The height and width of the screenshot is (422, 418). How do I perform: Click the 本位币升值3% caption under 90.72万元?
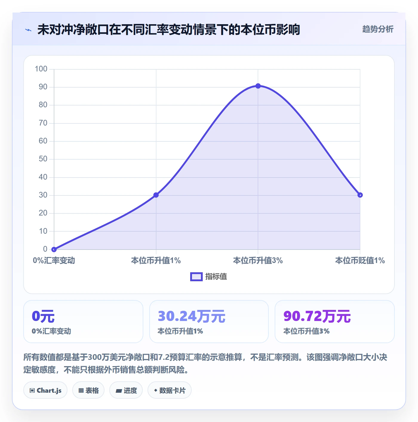point(306,331)
